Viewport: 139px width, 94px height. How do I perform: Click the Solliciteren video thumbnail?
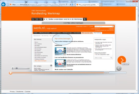[x=60, y=51]
